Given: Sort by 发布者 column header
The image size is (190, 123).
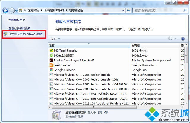Looking at the screenshot, I should 155,45.
